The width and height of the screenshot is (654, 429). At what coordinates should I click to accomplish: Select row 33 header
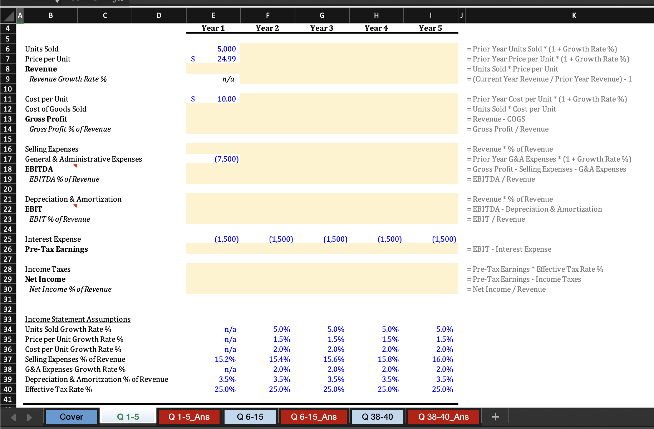pyautogui.click(x=8, y=319)
